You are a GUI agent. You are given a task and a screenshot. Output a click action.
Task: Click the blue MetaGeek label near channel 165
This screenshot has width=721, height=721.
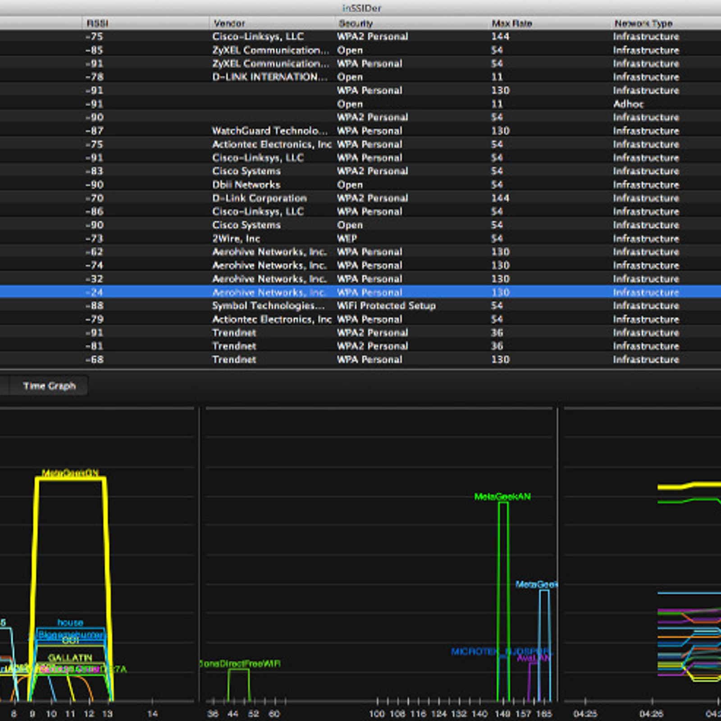point(536,584)
